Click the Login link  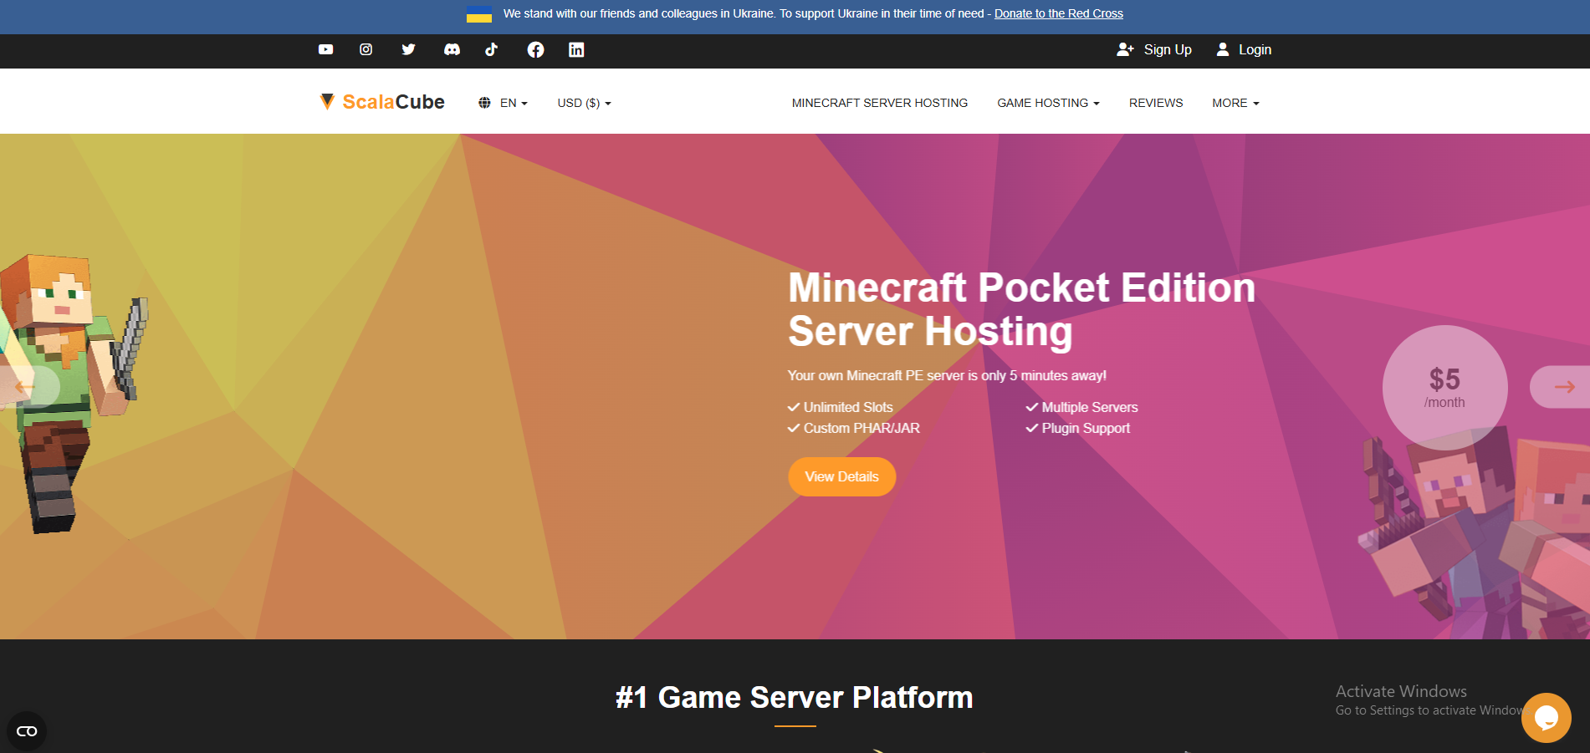(x=1255, y=49)
